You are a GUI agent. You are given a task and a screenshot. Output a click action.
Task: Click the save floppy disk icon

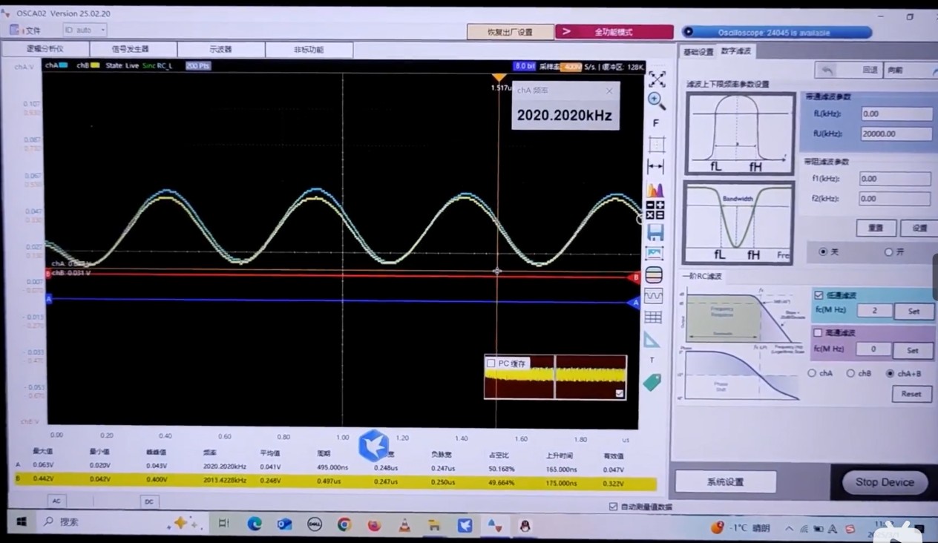655,233
